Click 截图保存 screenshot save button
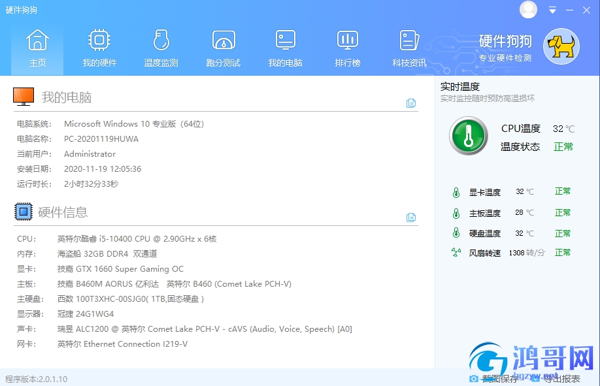600x386 pixels. (494, 379)
